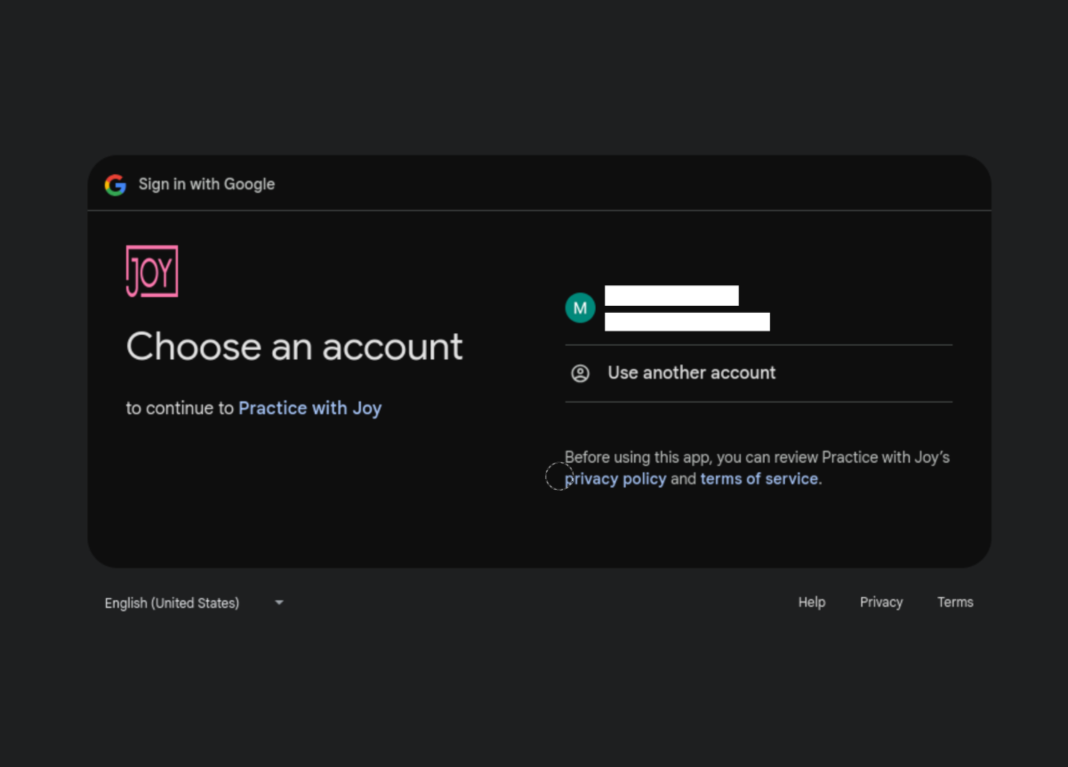Open the terms of service link
This screenshot has height=767, width=1068.
(759, 479)
